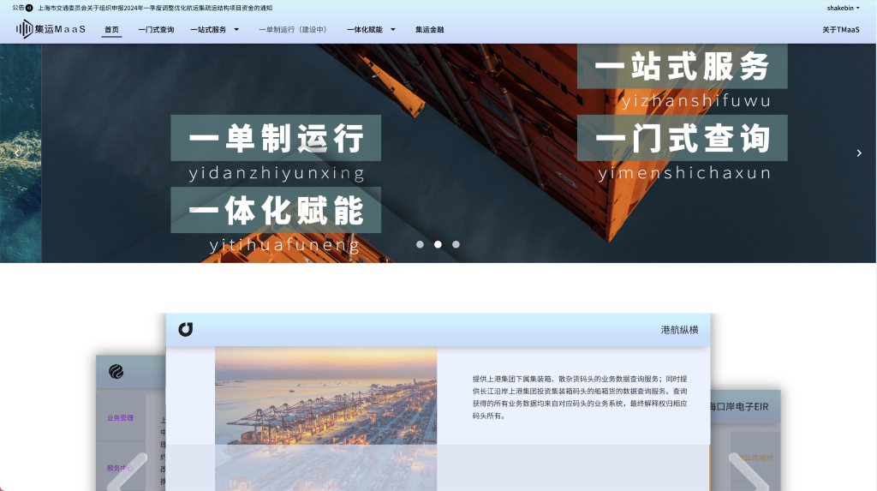877x491 pixels.
Task: Expand the 一站式服务 dropdown menu
Action: coord(214,29)
